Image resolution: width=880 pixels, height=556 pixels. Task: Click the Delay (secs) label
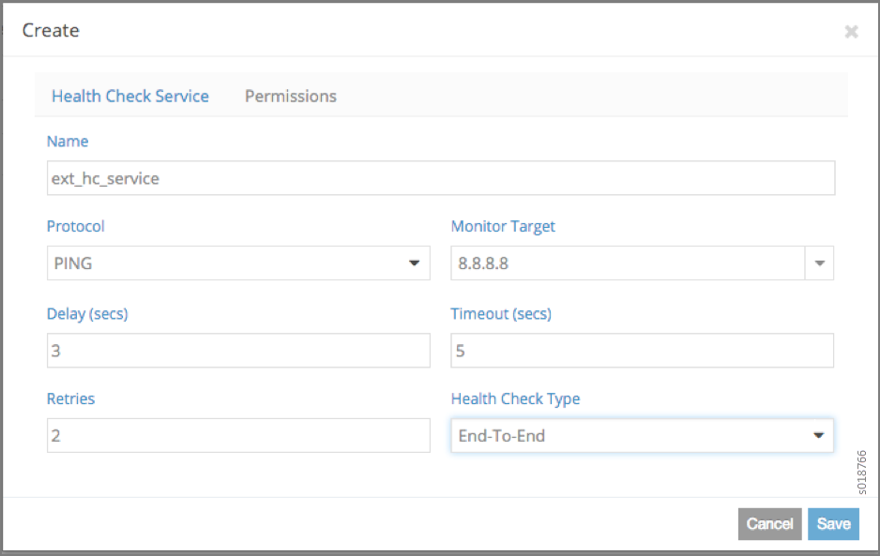(x=87, y=313)
